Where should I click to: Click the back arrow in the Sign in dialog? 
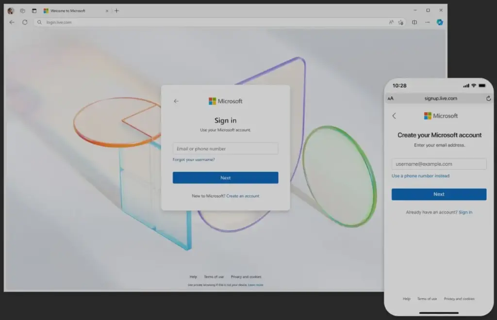click(x=176, y=101)
